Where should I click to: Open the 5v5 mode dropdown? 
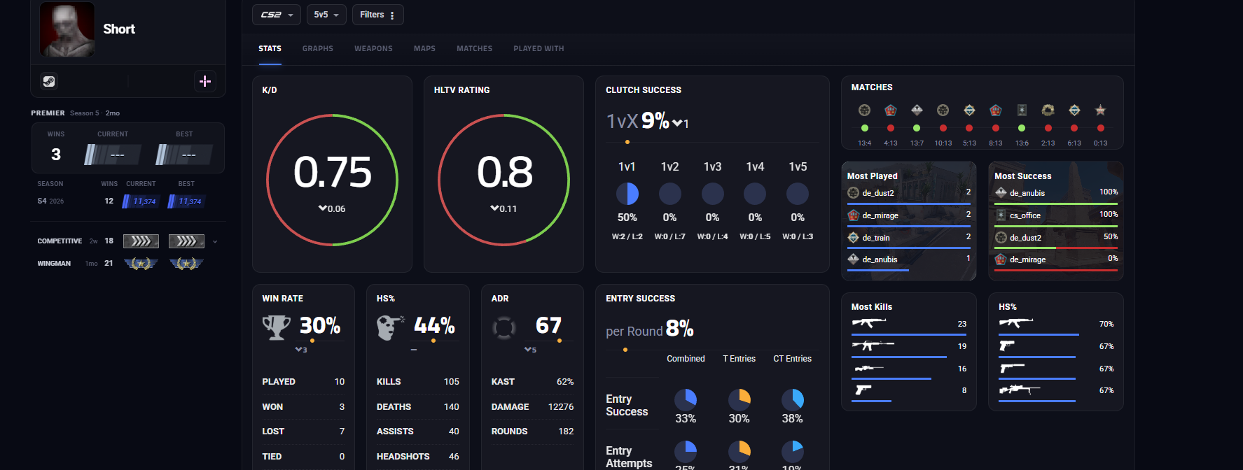click(x=326, y=15)
